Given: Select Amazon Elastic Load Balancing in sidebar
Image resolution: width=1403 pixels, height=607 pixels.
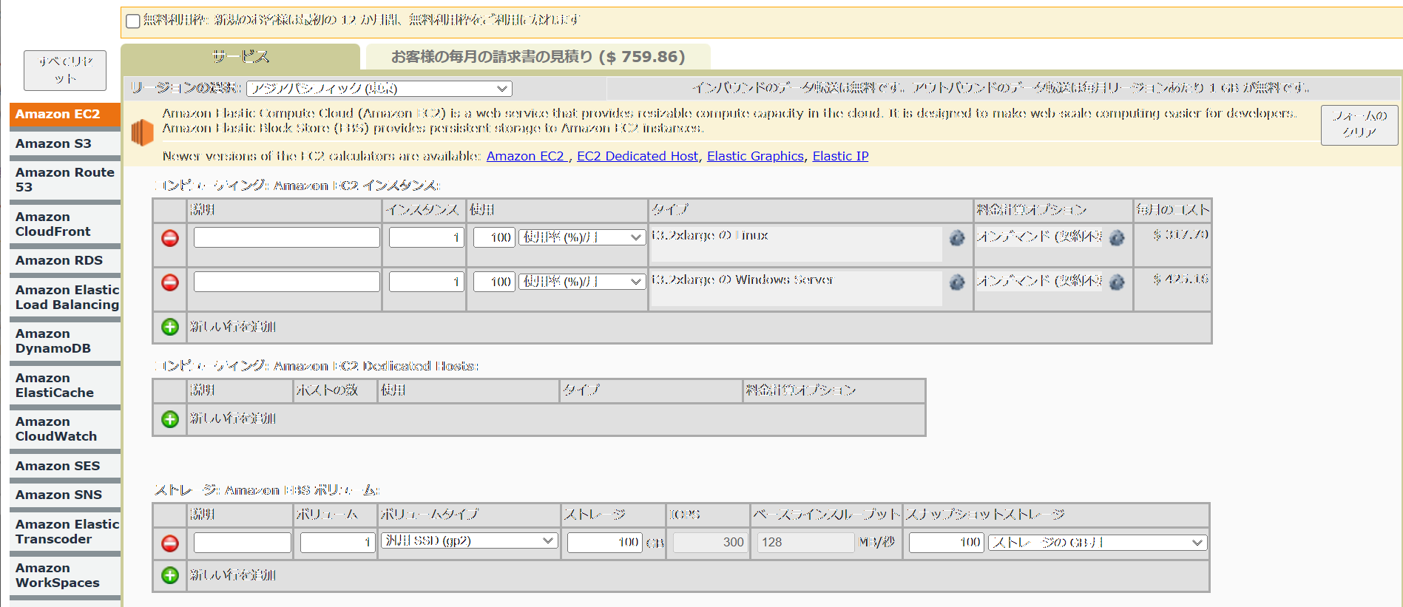Looking at the screenshot, I should (x=65, y=297).
